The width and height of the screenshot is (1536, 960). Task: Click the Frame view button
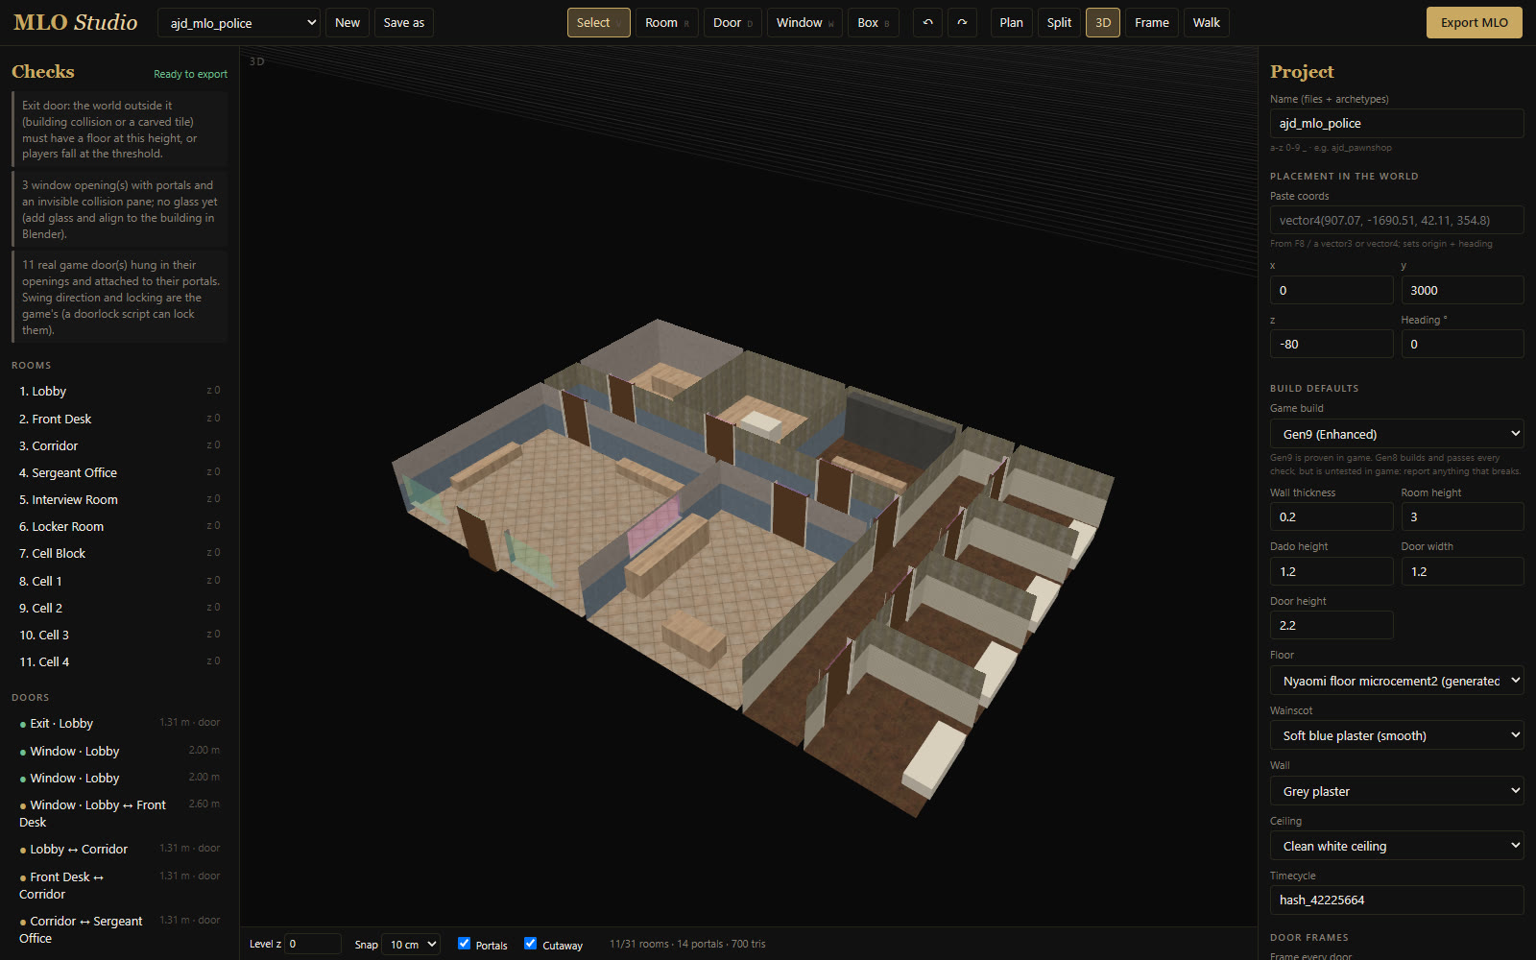click(x=1152, y=22)
